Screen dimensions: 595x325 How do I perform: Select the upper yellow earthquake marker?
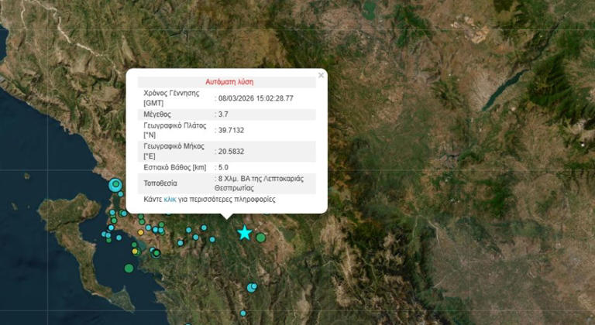(x=140, y=232)
